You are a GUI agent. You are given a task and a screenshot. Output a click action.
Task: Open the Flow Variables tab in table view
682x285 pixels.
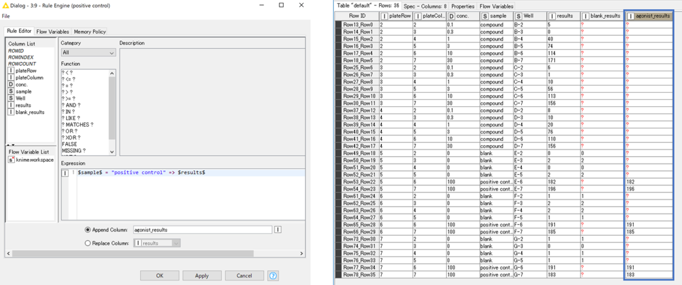pos(497,6)
